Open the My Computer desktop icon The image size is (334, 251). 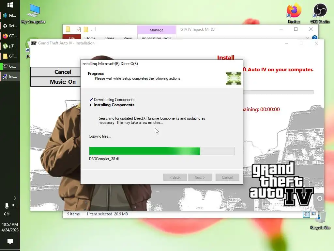[33, 13]
